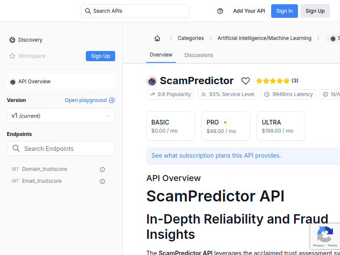Select the ULTRA pricing plan card
The image size is (340, 255).
281,126
